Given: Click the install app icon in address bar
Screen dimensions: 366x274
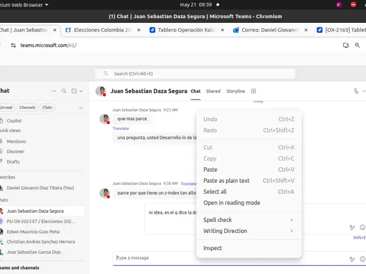Looking at the screenshot, I should (x=346, y=45).
